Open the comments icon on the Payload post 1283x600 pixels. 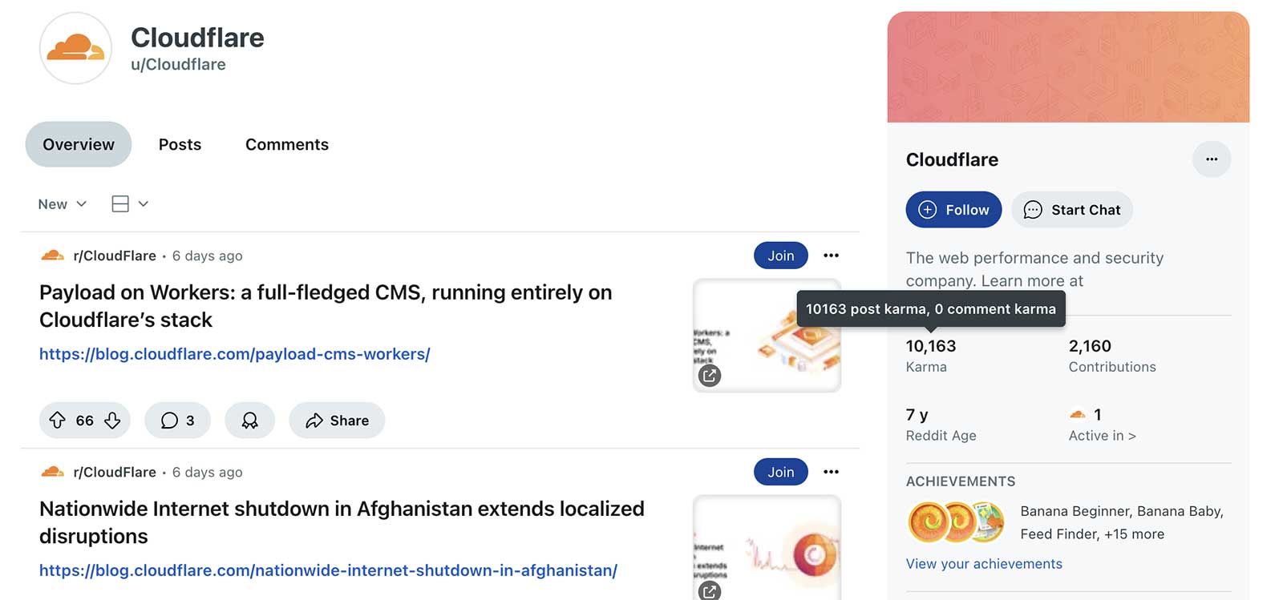pos(171,420)
